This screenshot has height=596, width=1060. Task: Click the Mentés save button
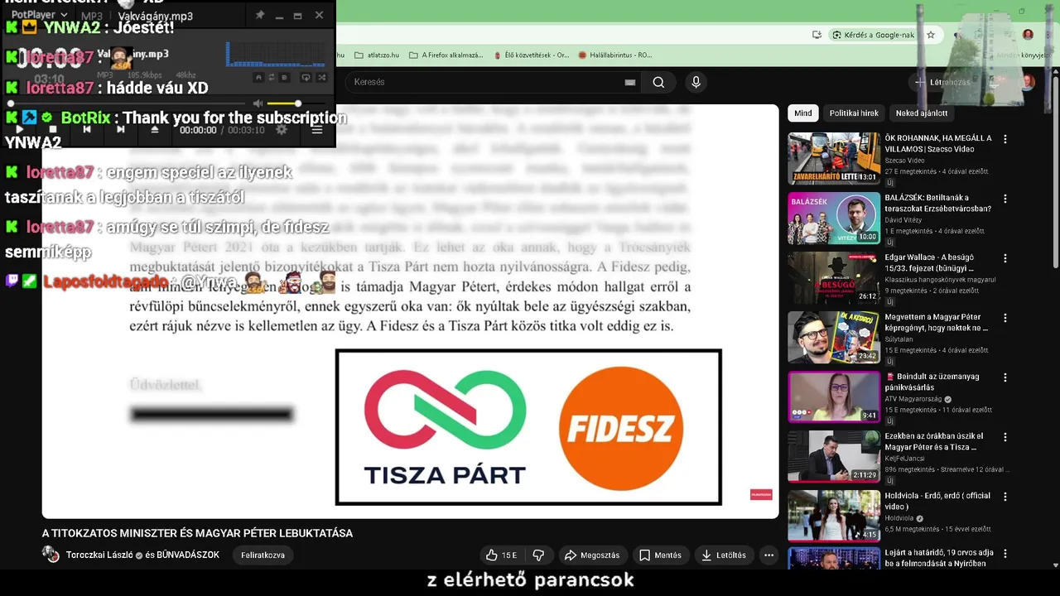660,555
